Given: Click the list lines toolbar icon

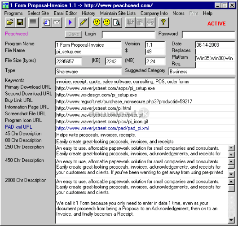Looking at the screenshot, I should [x=33, y=22].
